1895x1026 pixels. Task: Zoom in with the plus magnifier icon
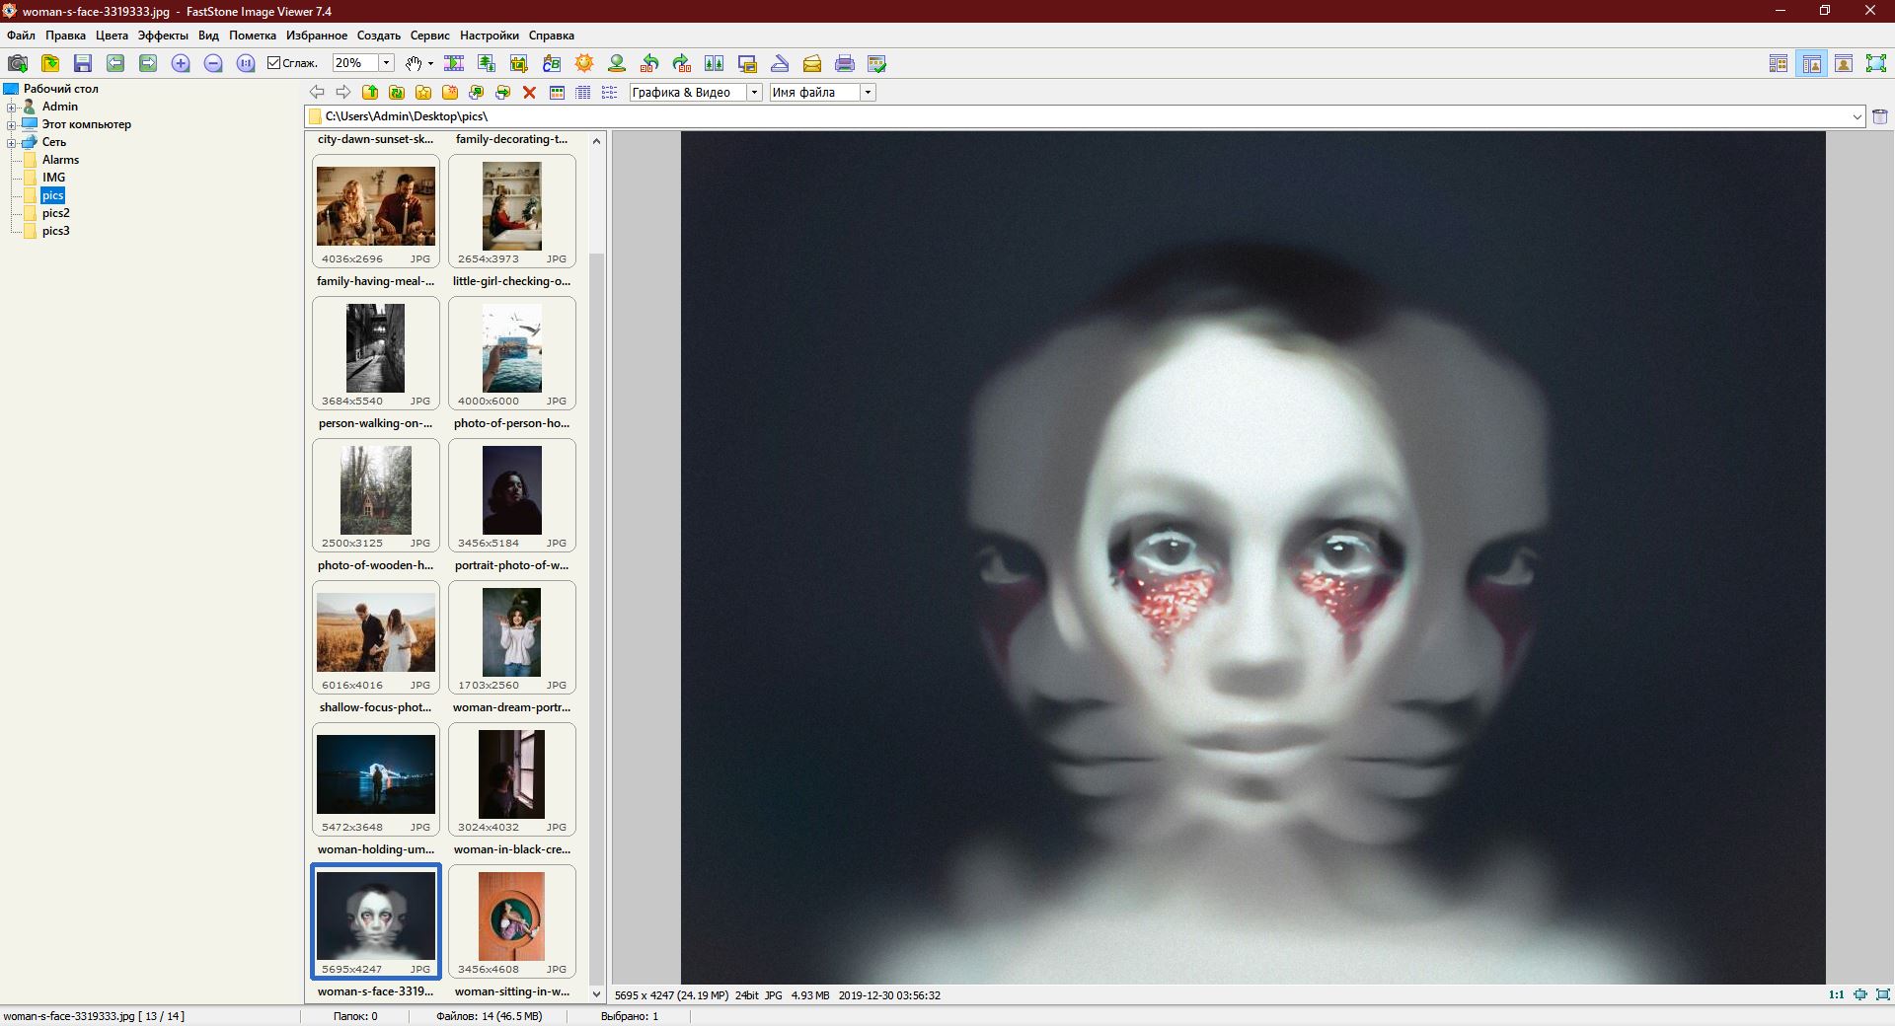coord(181,63)
